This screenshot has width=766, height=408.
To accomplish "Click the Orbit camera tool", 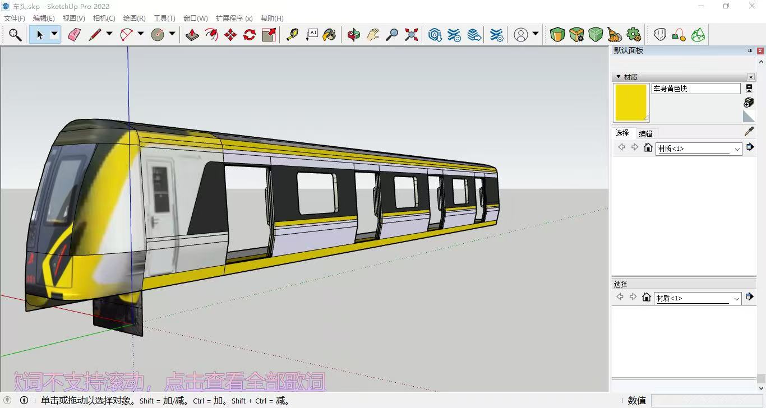I will 353,35.
